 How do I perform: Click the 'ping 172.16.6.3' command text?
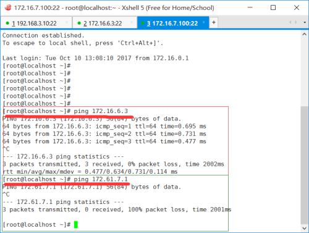tap(101, 111)
